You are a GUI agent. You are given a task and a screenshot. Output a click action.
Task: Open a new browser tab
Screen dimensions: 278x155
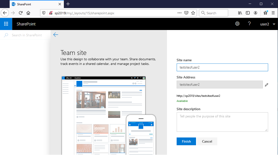click(x=68, y=4)
